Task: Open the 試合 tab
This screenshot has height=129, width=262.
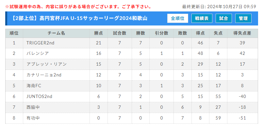Action: [x=224, y=18]
